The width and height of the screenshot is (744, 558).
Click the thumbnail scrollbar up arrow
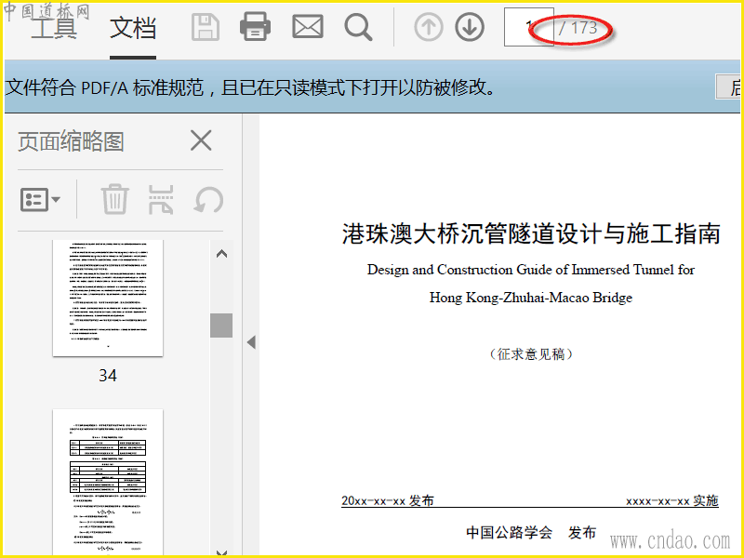(221, 254)
